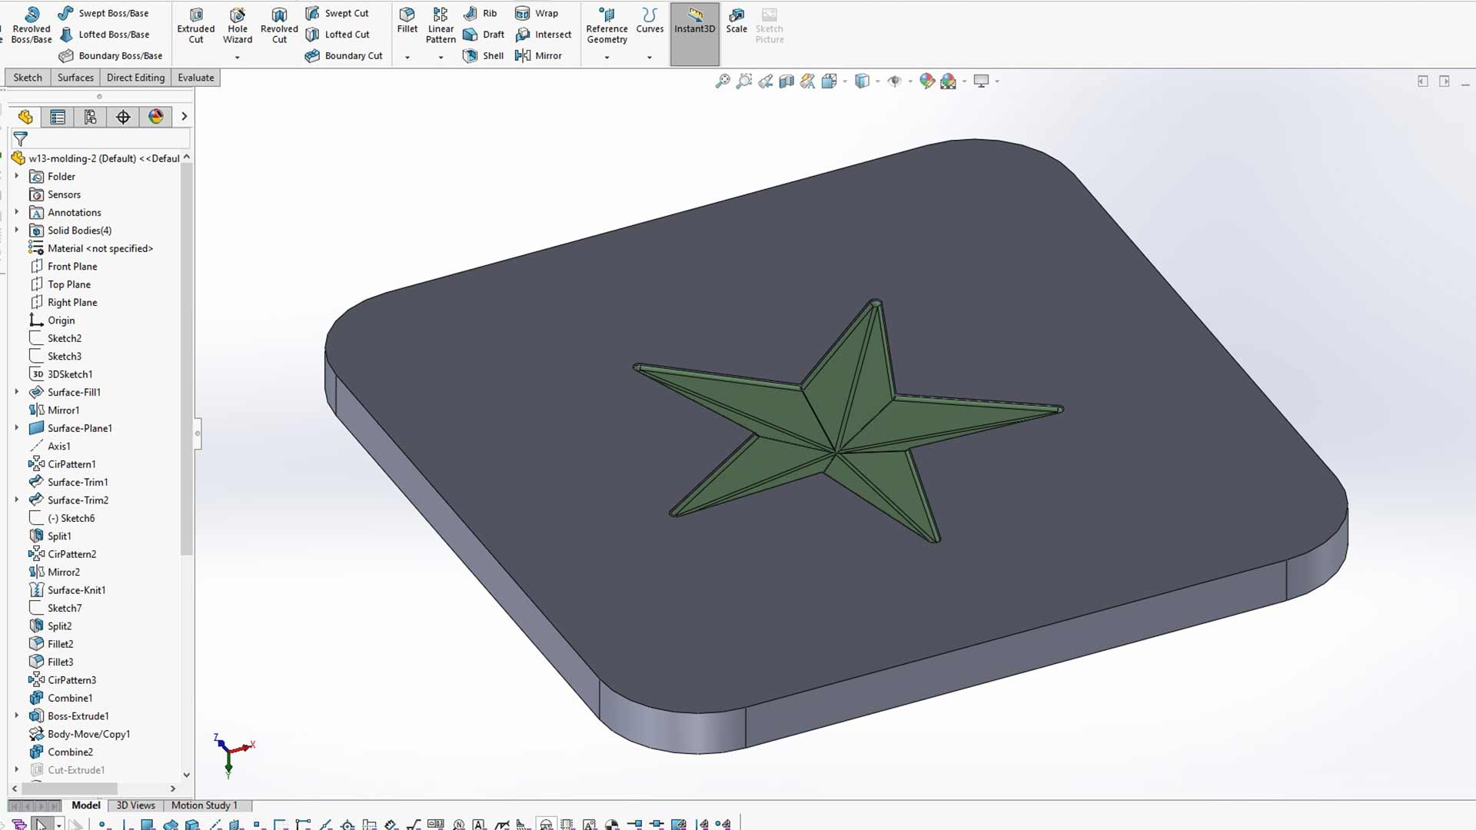Open the PropertyManager tab icon
This screenshot has width=1476, height=830.
click(x=58, y=117)
